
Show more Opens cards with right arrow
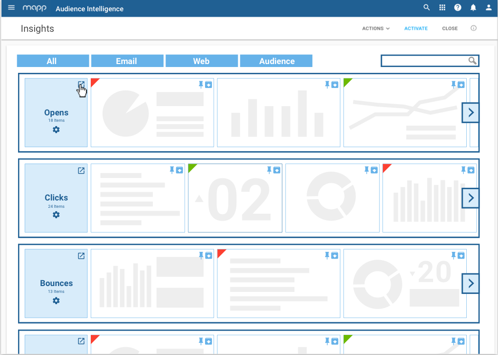point(471,112)
